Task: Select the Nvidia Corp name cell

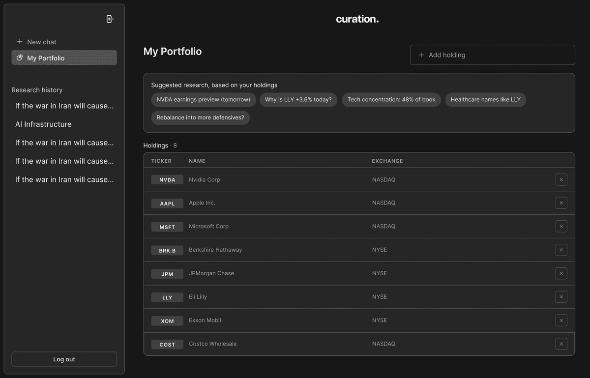Action: pos(205,179)
